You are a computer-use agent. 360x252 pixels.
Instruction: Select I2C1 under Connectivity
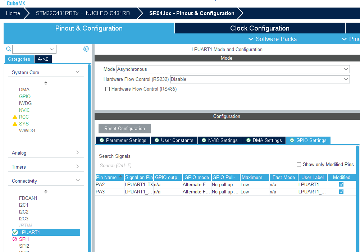(24, 205)
